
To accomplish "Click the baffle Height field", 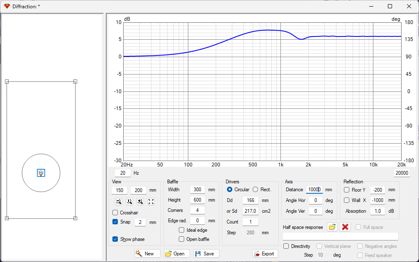I will click(x=197, y=200).
